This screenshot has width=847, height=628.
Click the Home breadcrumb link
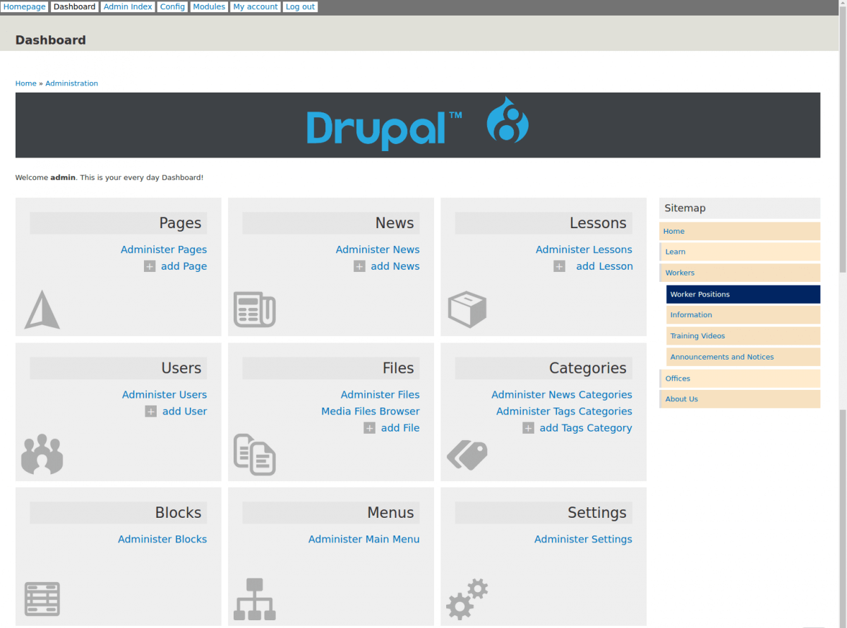tap(26, 83)
